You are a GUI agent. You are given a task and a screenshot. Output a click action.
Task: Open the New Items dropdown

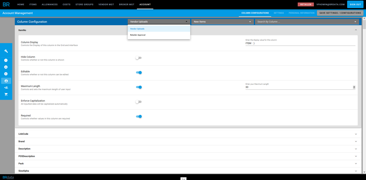click(222, 22)
